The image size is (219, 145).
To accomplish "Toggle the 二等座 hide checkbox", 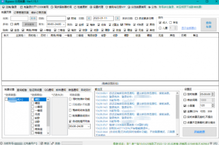I will coord(55,30).
